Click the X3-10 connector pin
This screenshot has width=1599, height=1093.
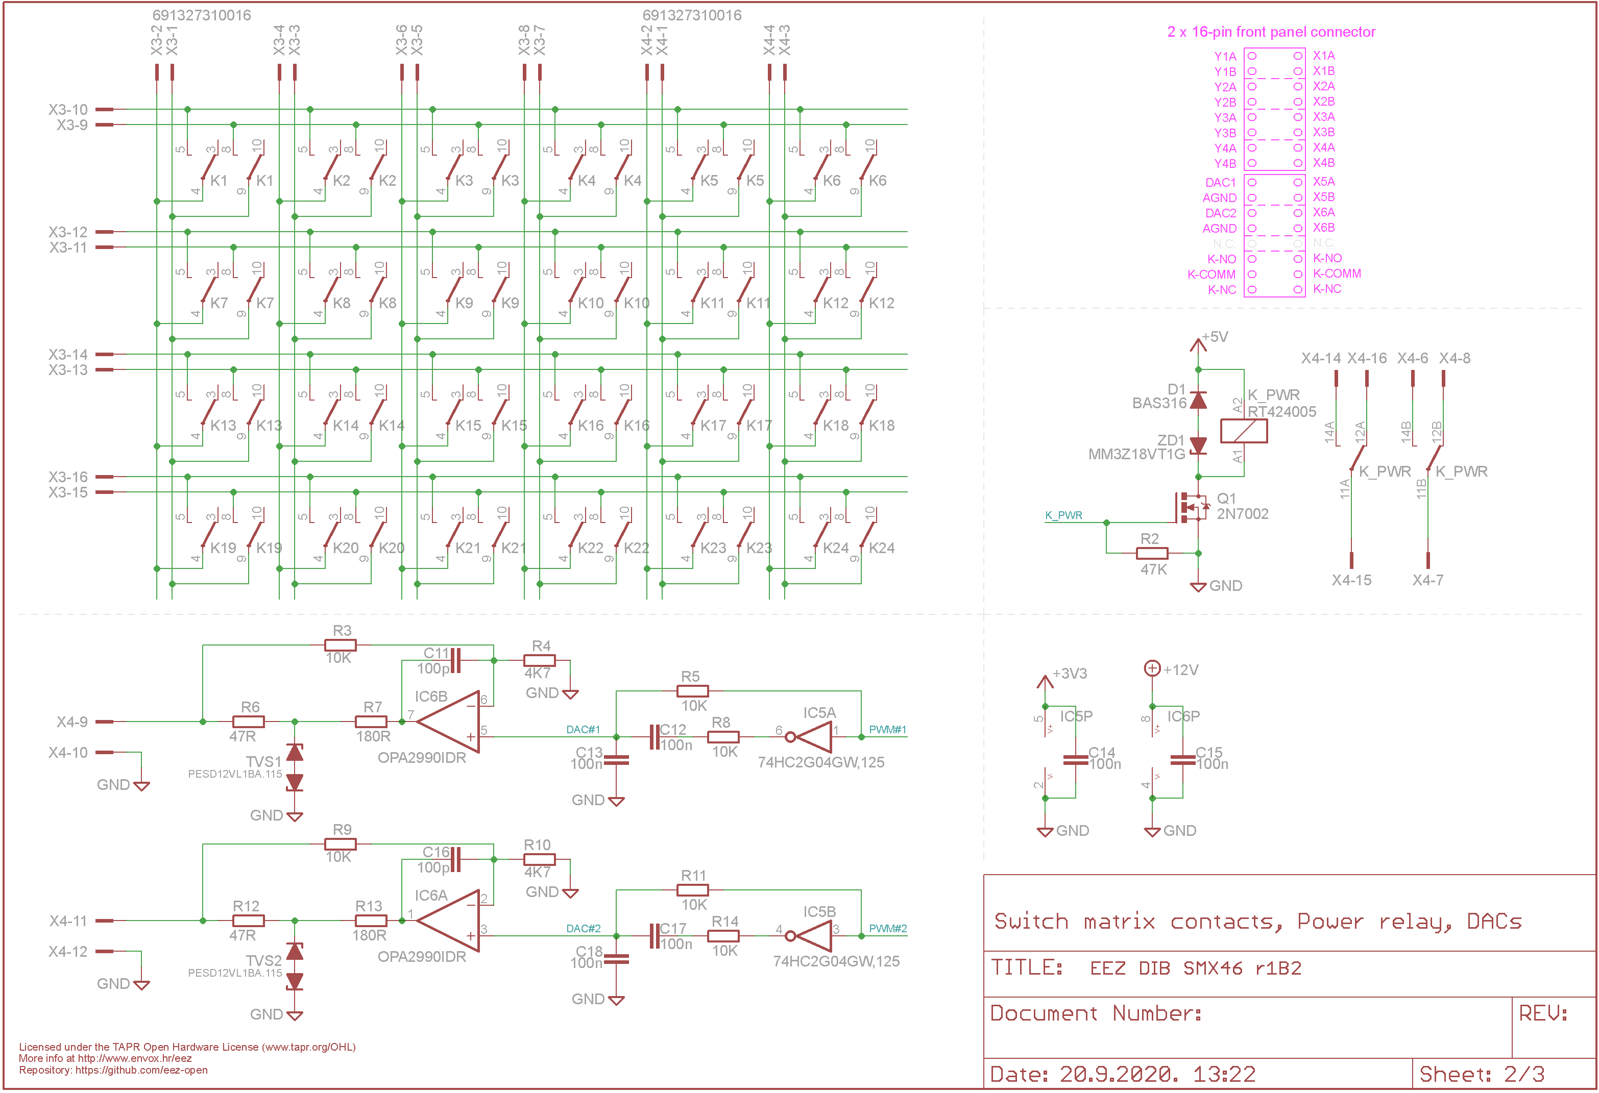(105, 109)
